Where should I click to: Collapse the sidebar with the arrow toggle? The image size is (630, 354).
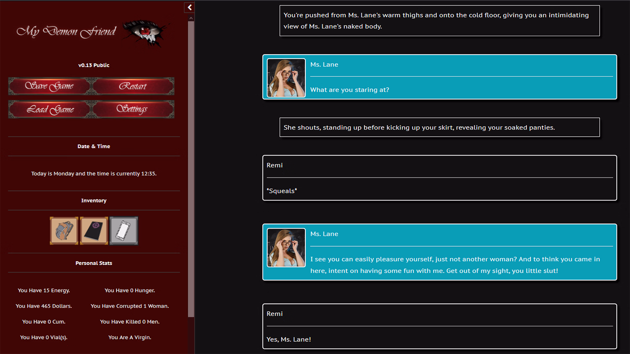click(x=189, y=8)
